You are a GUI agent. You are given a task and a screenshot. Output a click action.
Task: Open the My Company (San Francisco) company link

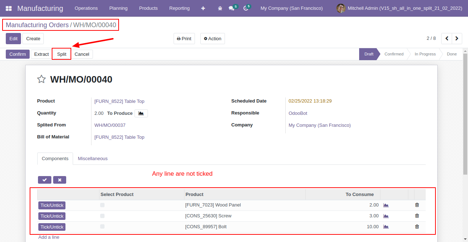coord(320,125)
